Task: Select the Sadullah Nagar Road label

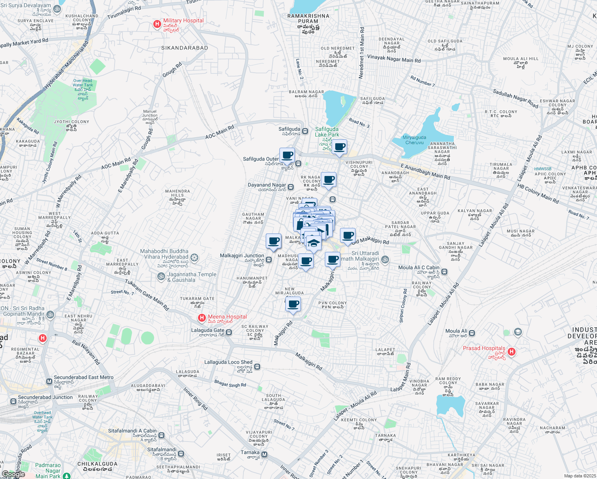Action: [516, 99]
